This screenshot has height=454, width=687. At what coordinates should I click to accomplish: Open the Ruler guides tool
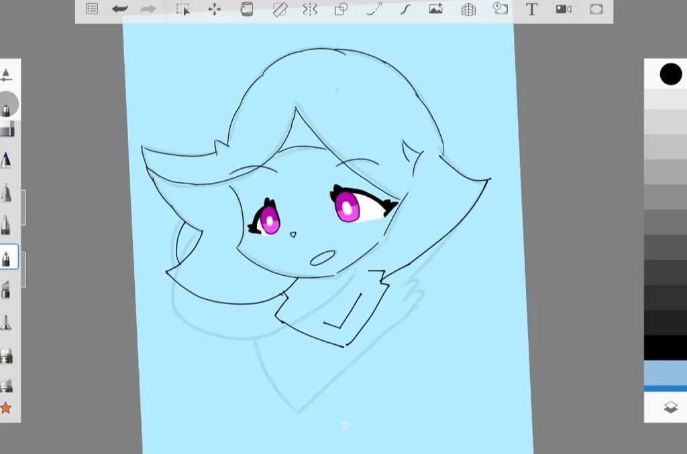point(280,9)
